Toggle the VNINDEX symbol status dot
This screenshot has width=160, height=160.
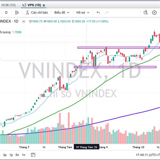pos(24,21)
